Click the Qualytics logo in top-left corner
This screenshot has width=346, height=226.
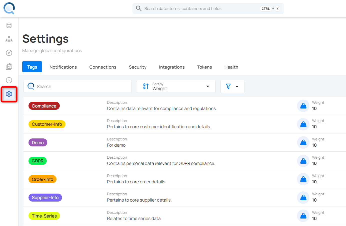[x=9, y=8]
